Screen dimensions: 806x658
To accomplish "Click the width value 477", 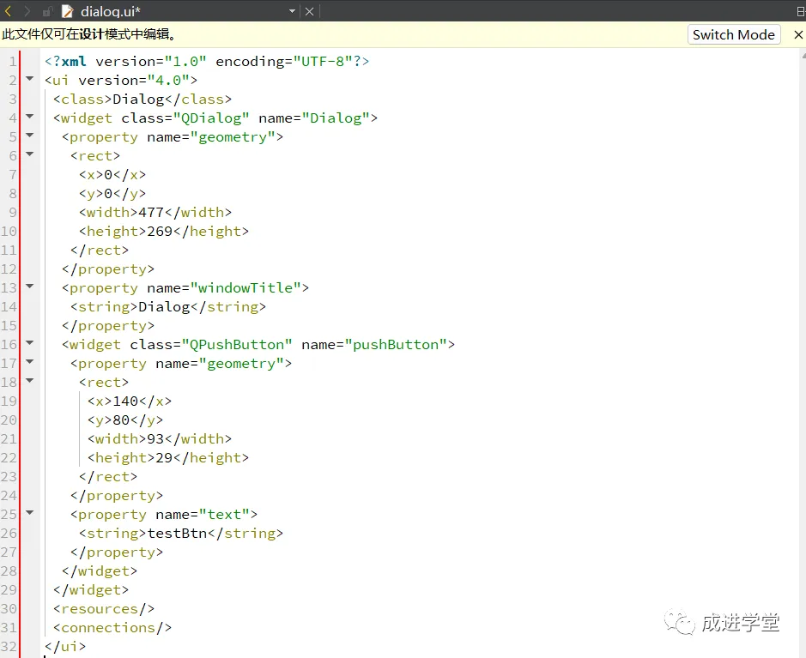I will click(x=151, y=213).
